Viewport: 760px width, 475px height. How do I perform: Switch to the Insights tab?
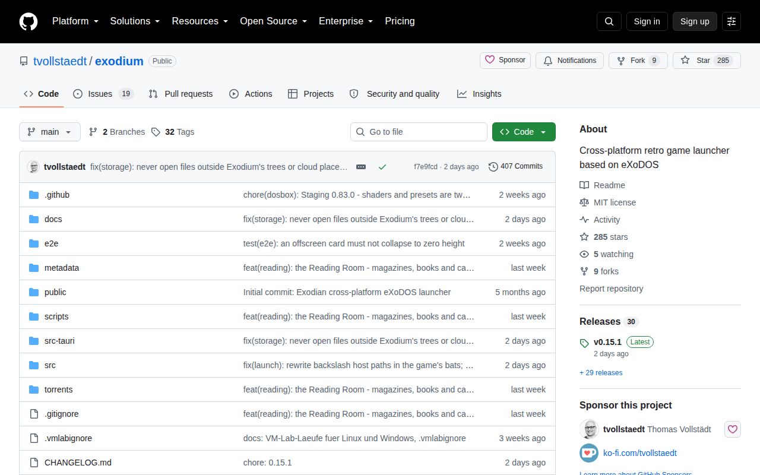[479, 94]
